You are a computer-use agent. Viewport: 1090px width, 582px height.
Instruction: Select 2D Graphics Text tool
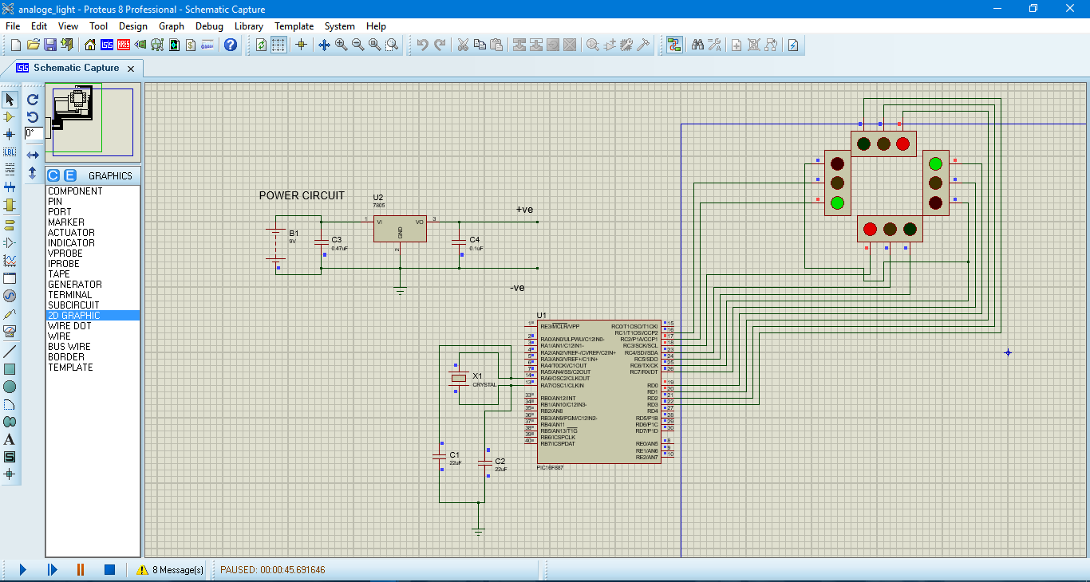(x=10, y=439)
